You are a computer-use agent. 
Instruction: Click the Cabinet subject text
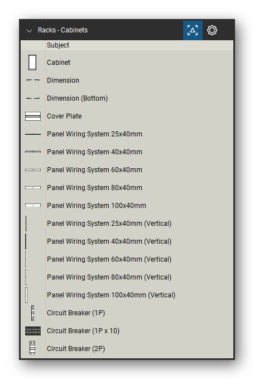(59, 63)
